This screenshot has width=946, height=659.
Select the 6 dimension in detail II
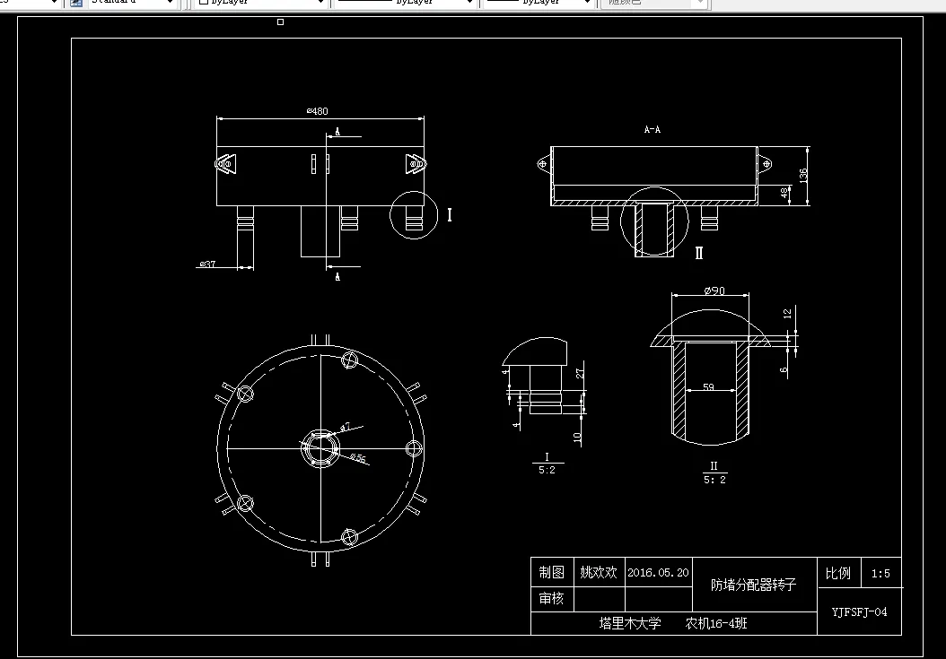click(x=784, y=370)
